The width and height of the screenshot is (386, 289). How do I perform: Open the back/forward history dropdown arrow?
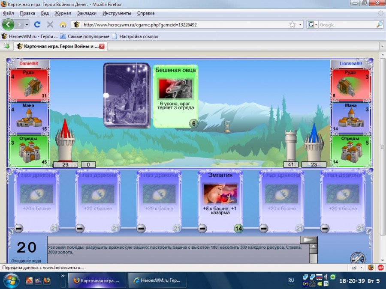point(27,24)
